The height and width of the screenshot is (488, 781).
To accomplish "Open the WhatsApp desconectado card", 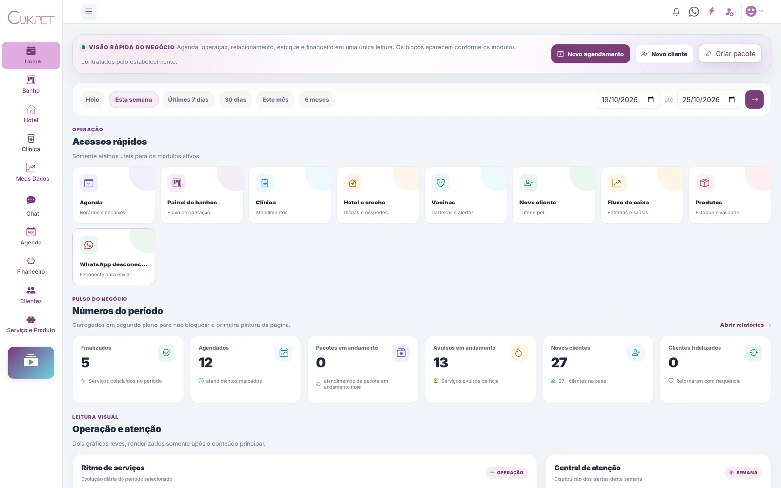I will point(114,257).
